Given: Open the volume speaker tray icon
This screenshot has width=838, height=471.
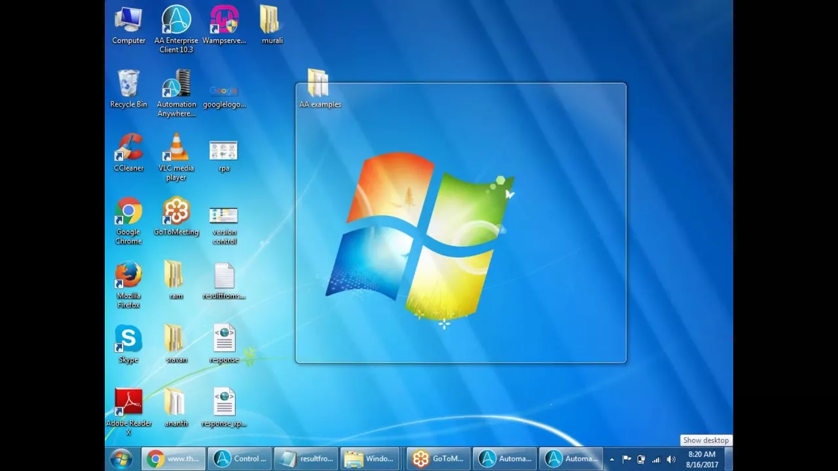Looking at the screenshot, I should pos(671,459).
